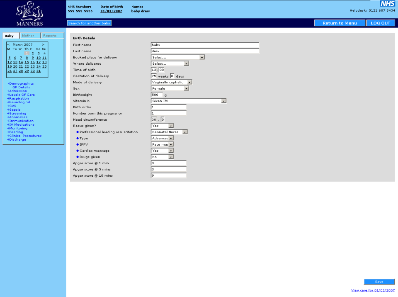Select March 22 in calendar
This screenshot has width=398, height=297.
[27, 66]
